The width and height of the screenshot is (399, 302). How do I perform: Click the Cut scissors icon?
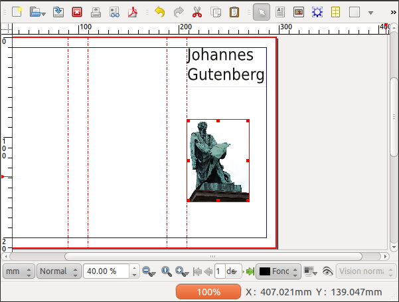pos(197,11)
